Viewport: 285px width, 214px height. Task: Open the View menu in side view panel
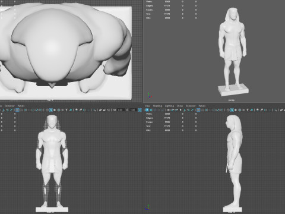[x=147, y=106]
